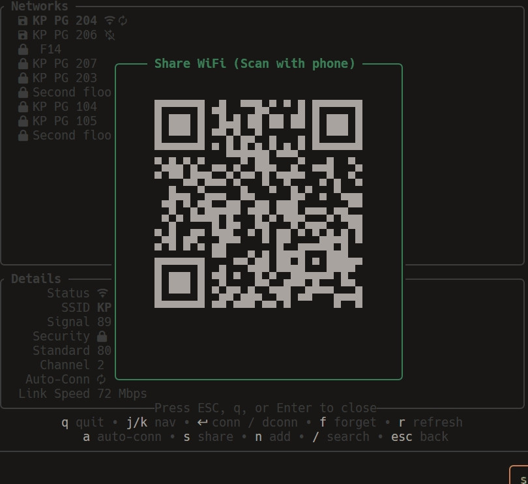This screenshot has height=484, width=528.
Task: Click the a auto-conn shortcut hint
Action: point(123,437)
